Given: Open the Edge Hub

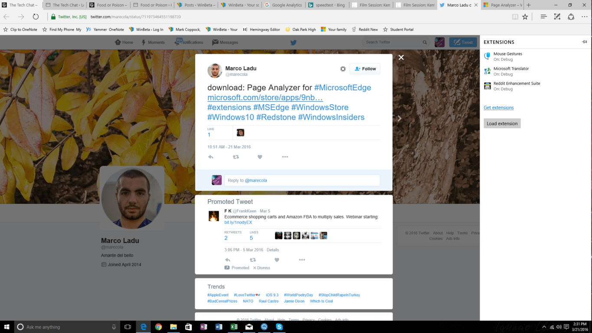Looking at the screenshot, I should (x=543, y=16).
